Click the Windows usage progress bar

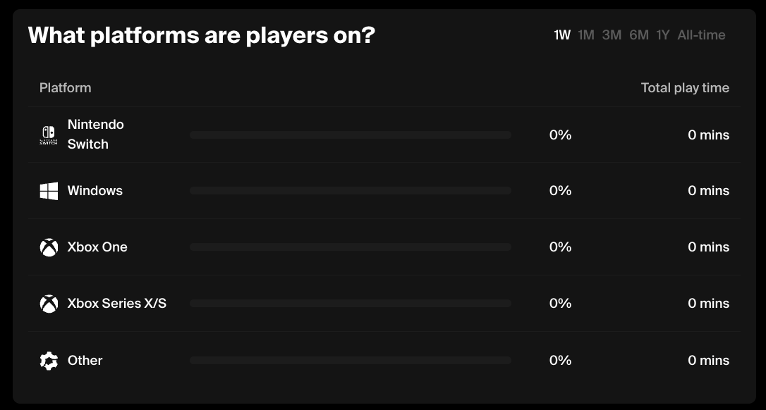[350, 191]
